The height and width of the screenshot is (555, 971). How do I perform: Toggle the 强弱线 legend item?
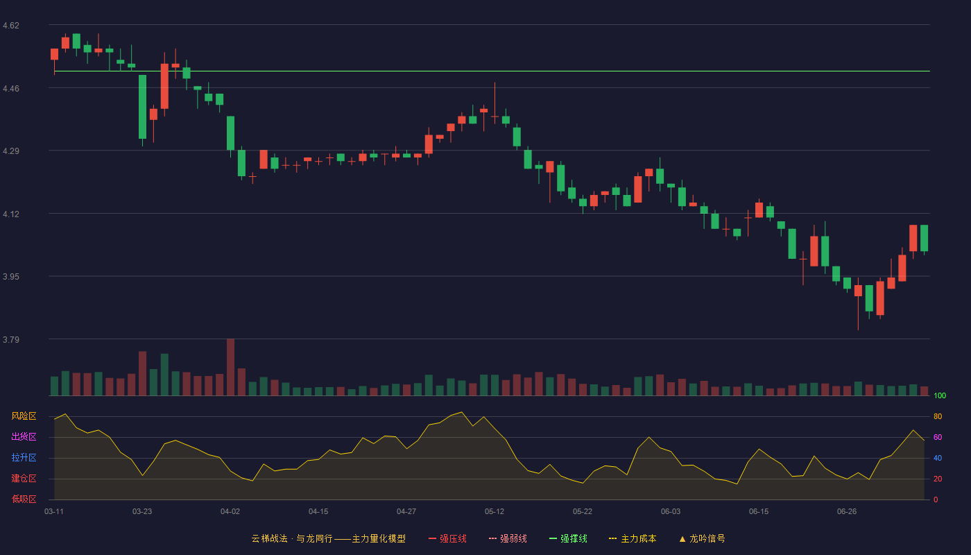[508, 538]
